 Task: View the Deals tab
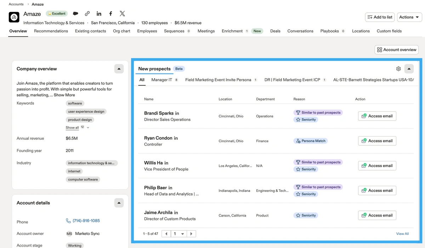pos(275,31)
